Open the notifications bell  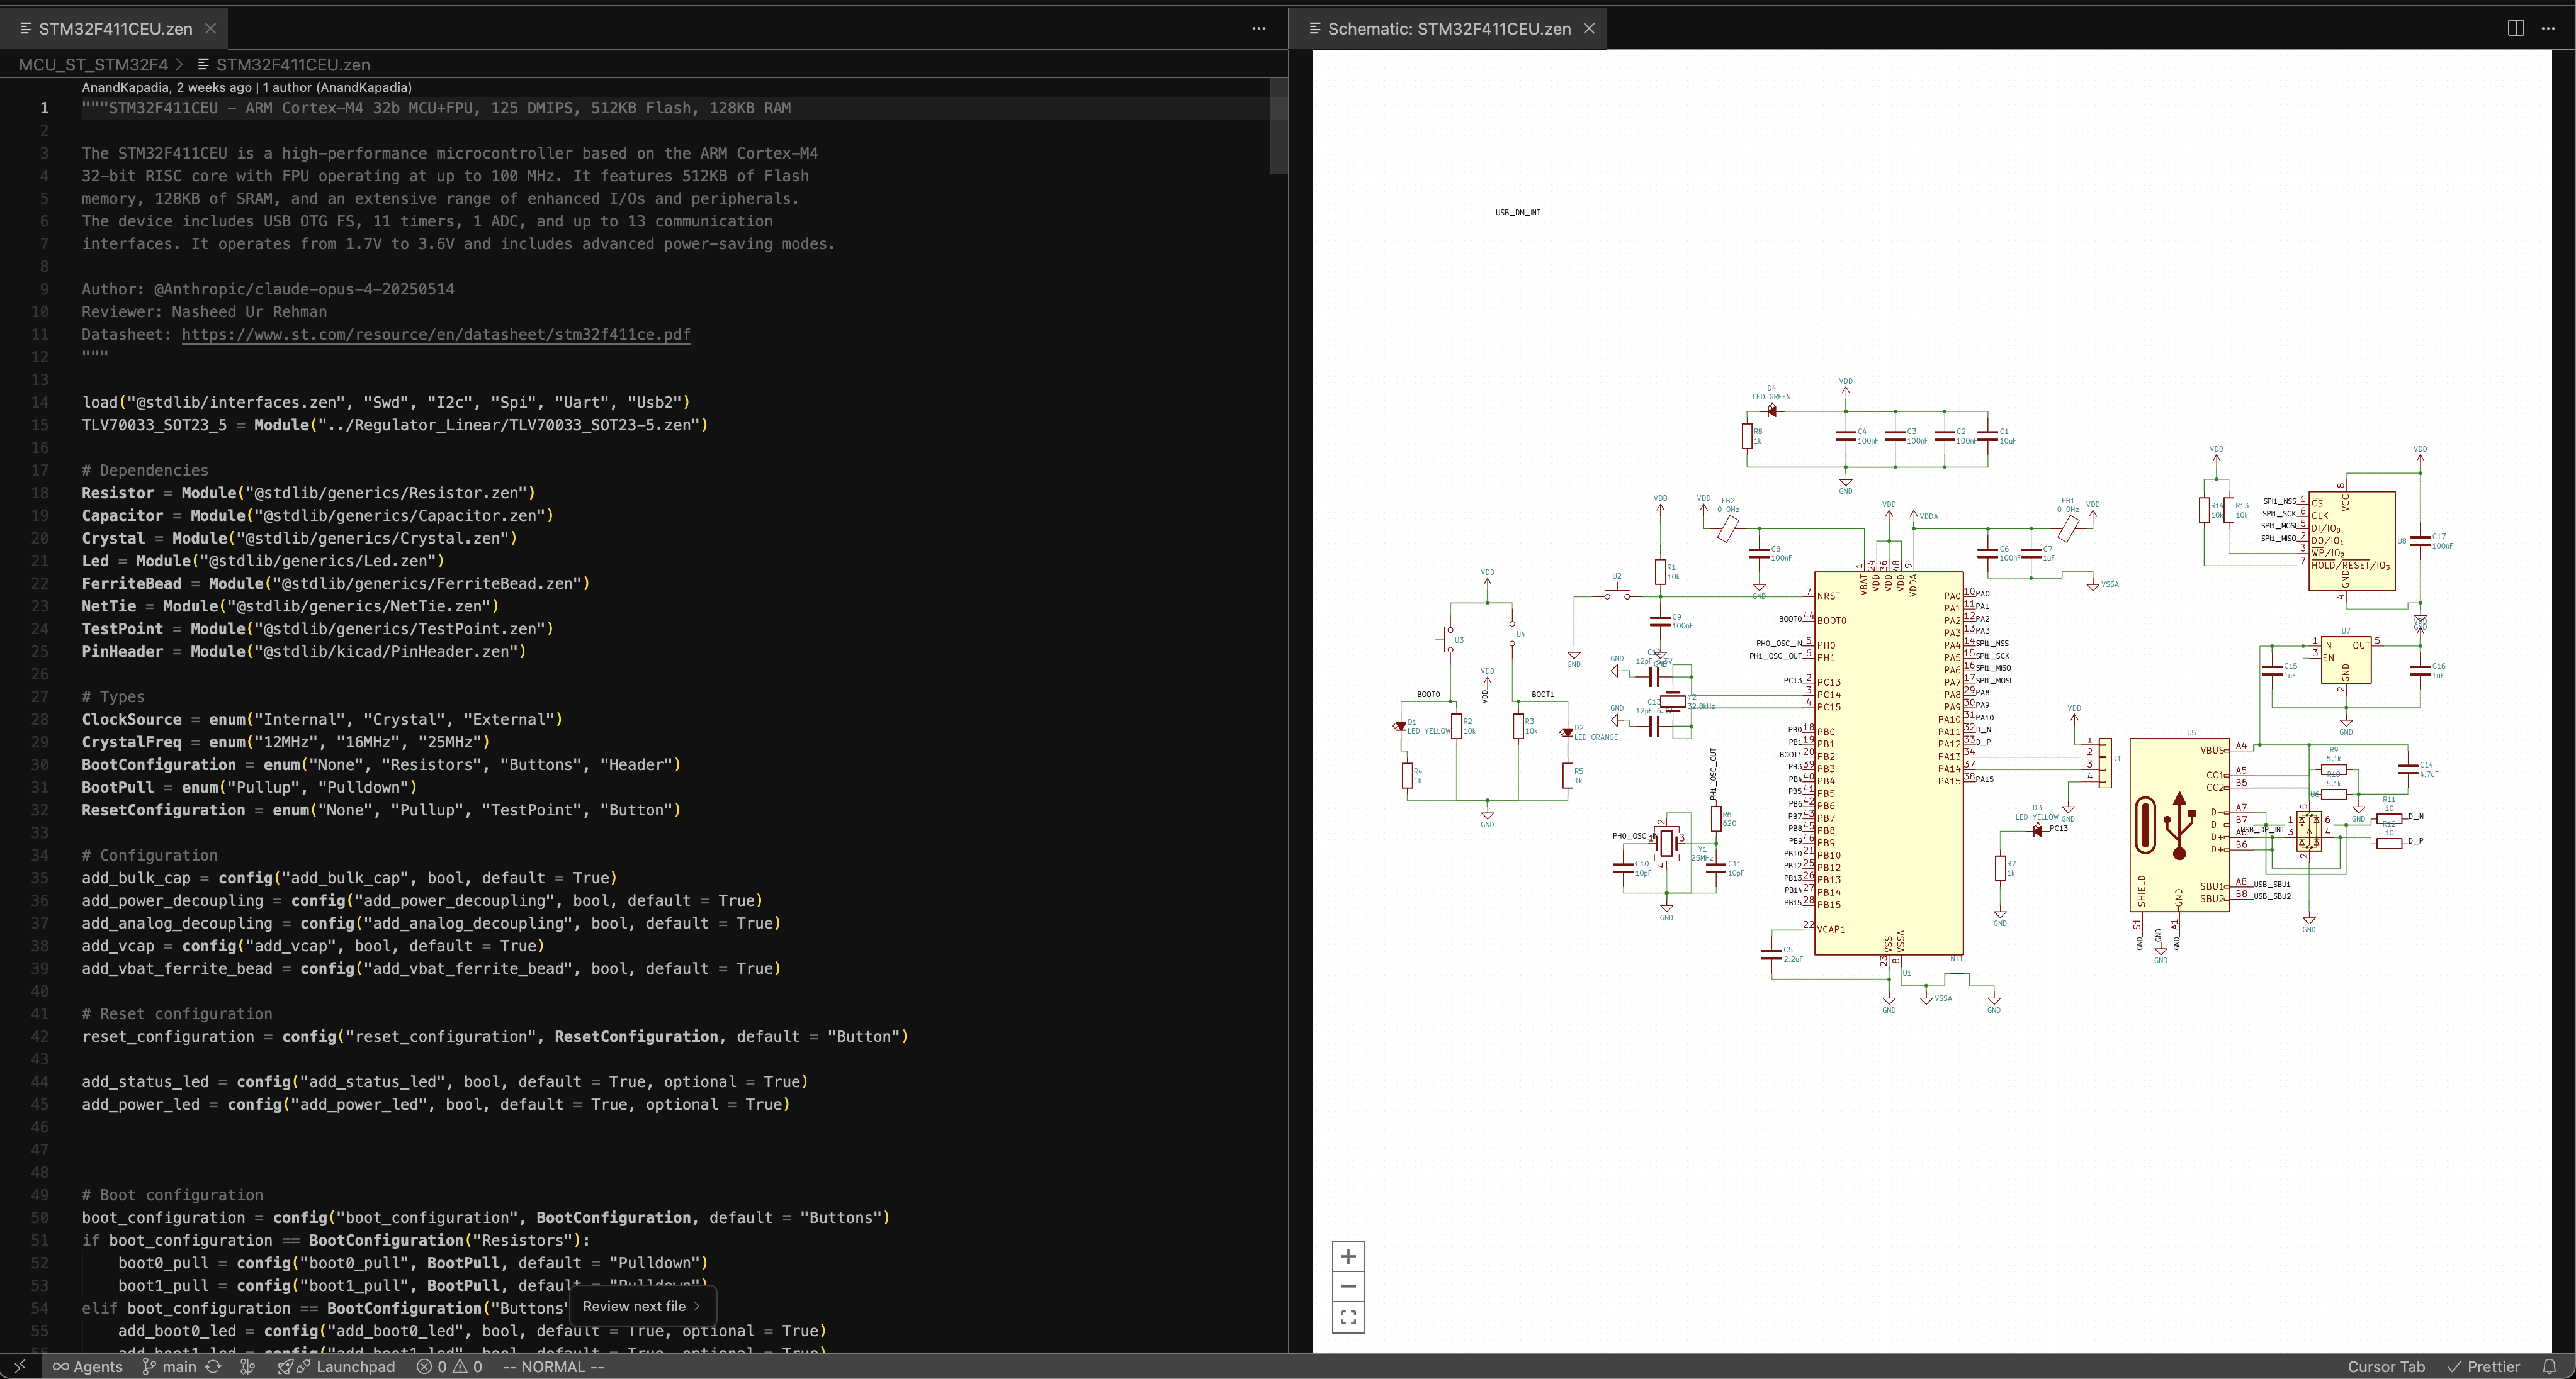2549,1366
